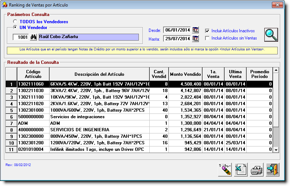Click amount 4,508,400 cell
The image size is (290, 186).
185,84
